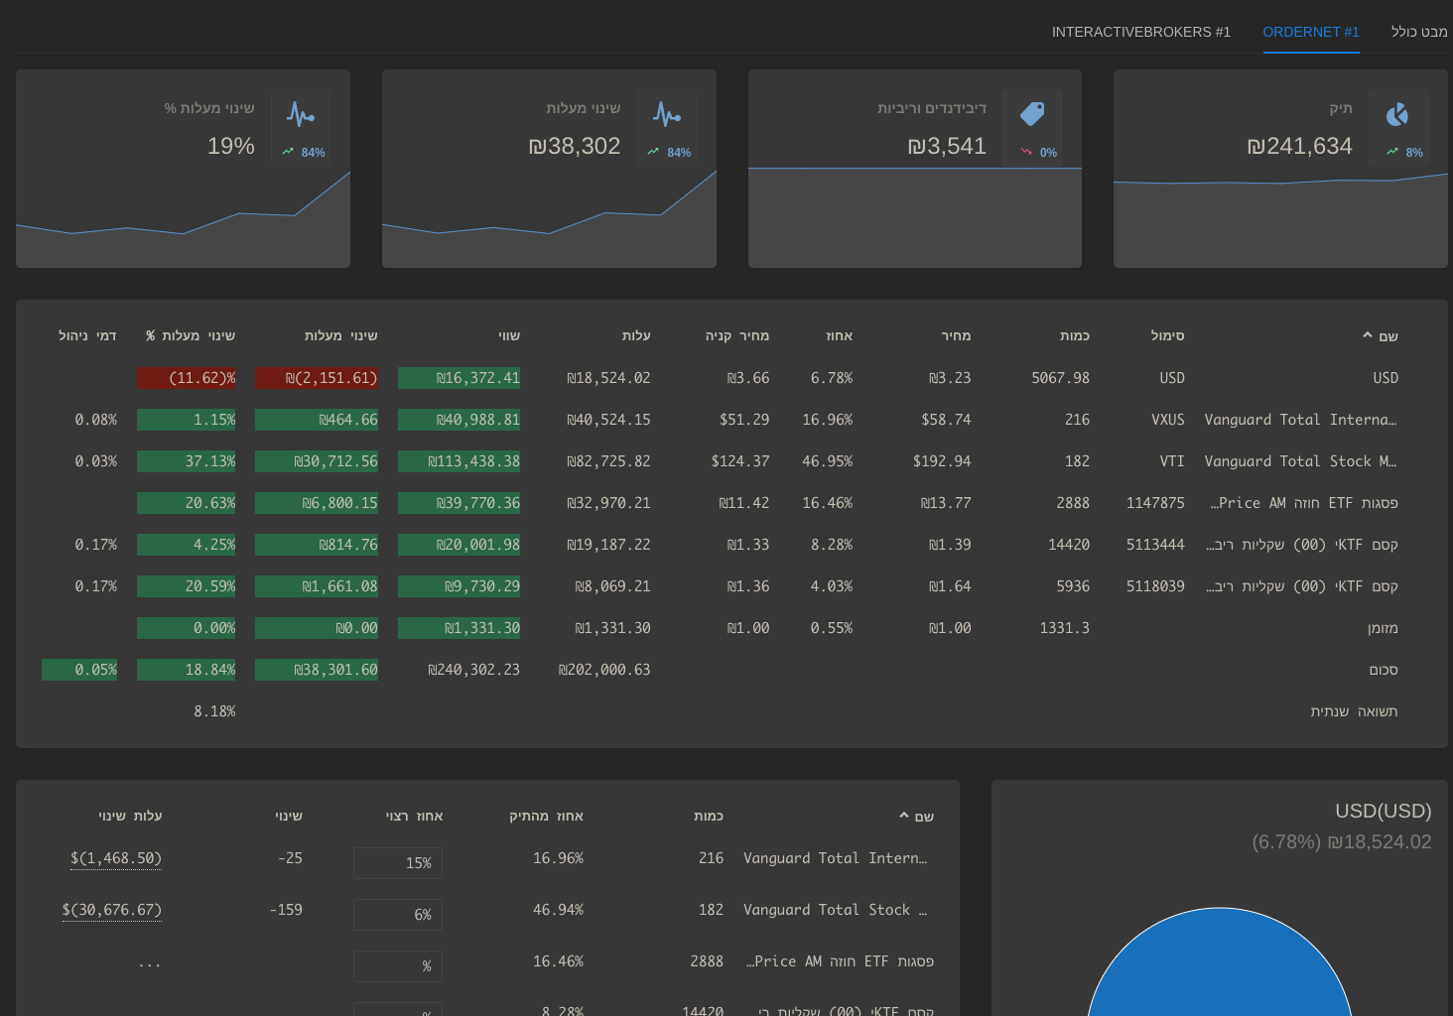Click the תשואה שנתית row label
Screen dimensions: 1453x1016
coord(1354,711)
